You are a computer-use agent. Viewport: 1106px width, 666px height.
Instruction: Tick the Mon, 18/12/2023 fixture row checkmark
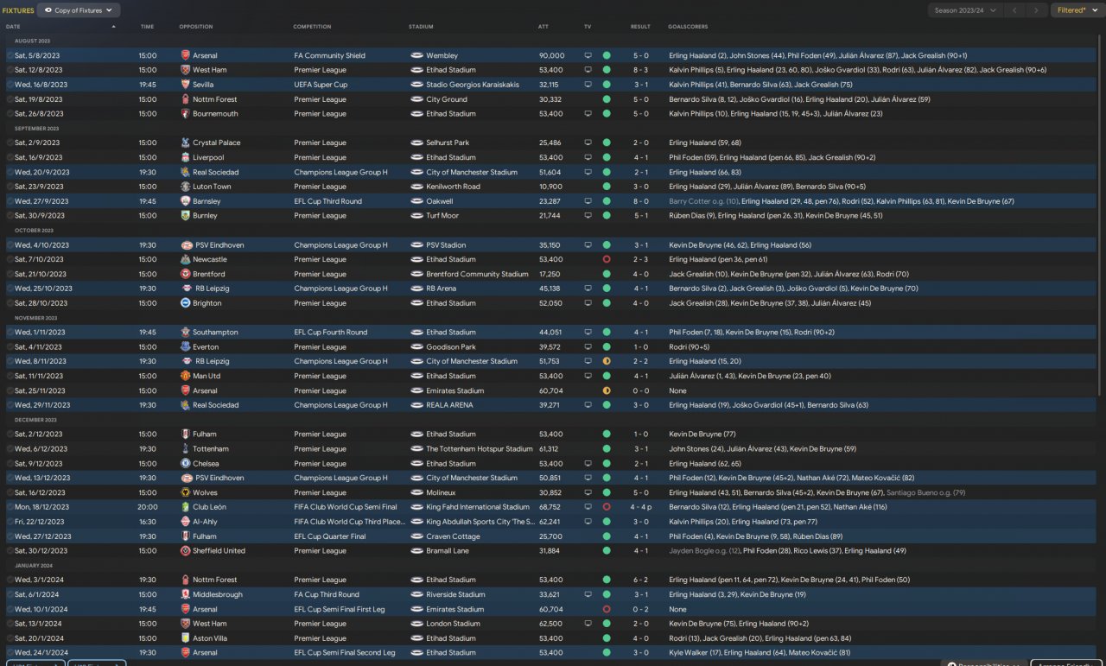point(10,507)
